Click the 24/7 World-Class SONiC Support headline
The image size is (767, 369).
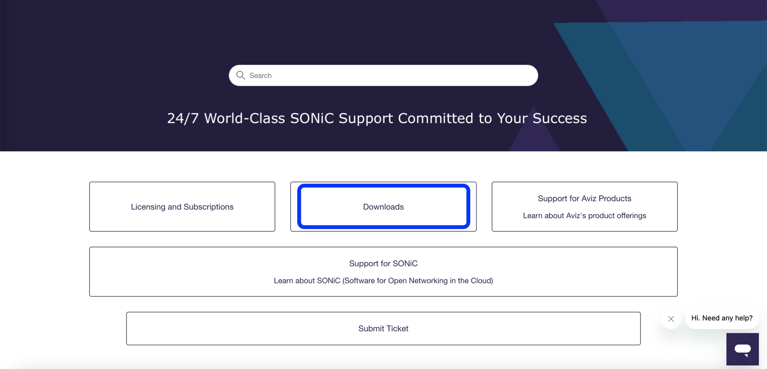click(x=377, y=118)
